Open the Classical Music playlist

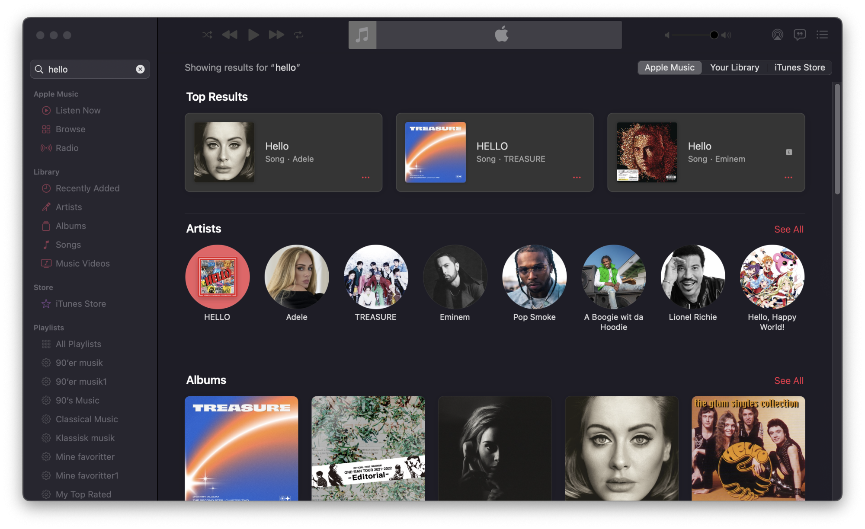(x=86, y=419)
